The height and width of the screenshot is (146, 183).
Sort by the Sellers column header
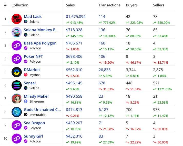click(159, 5)
